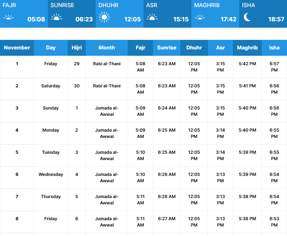Viewport: 287px width, 236px height.
Task: Open the Fajr 05:08 time card
Action: (x=24, y=14)
